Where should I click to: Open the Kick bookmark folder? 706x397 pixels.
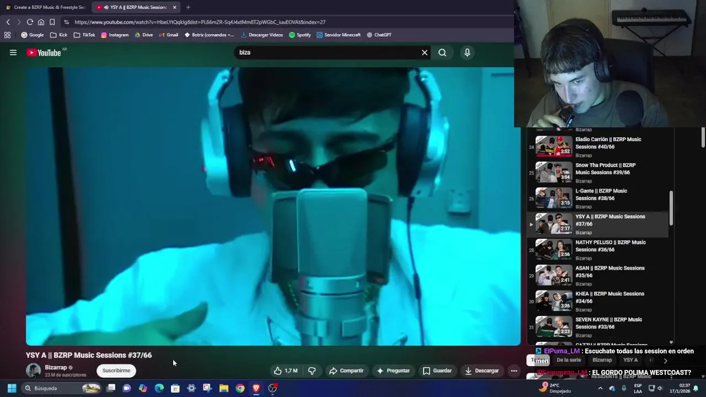pos(58,35)
